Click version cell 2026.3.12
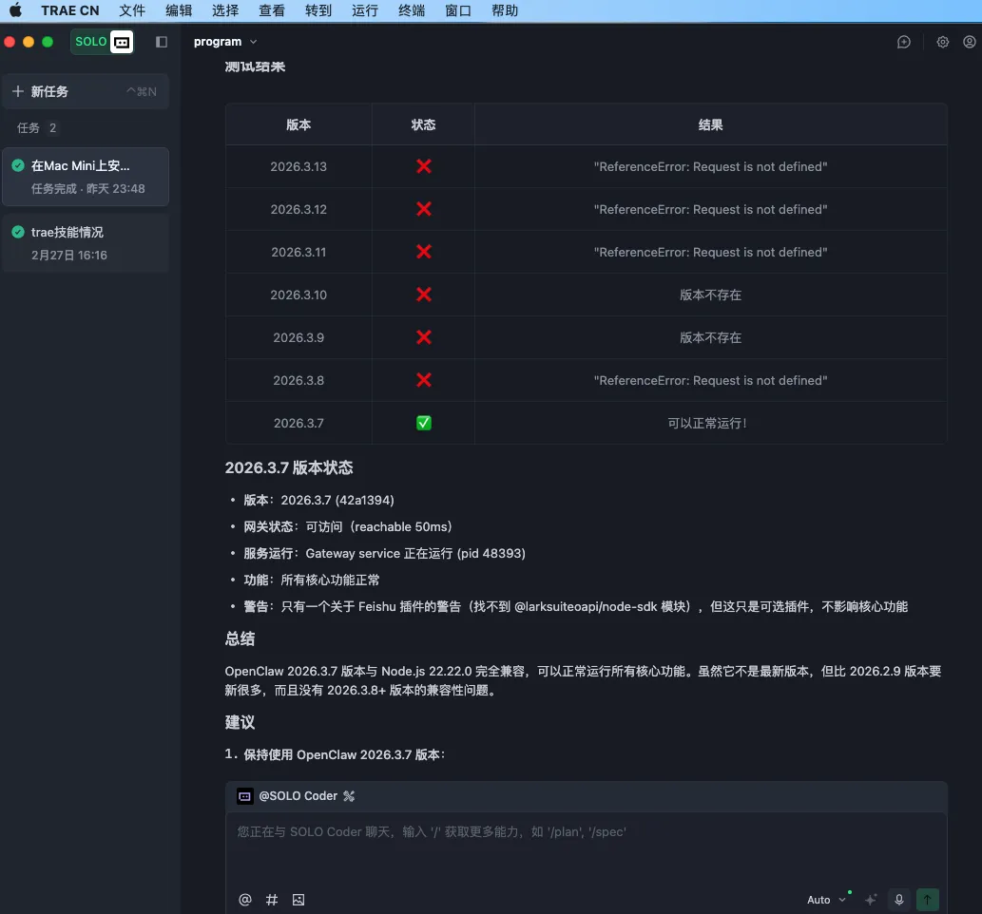The image size is (982, 914). click(x=298, y=209)
